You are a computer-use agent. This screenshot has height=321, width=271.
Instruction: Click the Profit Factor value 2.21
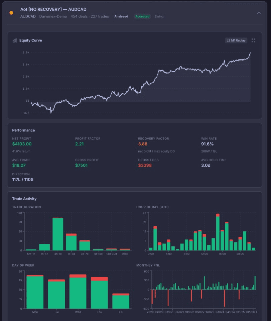[x=79, y=144]
